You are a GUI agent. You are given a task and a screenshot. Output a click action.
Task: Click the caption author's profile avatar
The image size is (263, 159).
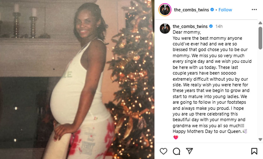pyautogui.click(x=165, y=29)
